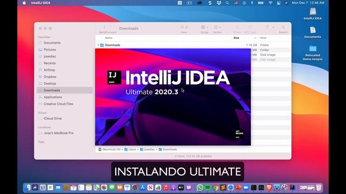Open the Bluetooth menu bar status
This screenshot has width=346, height=194.
point(252,3)
